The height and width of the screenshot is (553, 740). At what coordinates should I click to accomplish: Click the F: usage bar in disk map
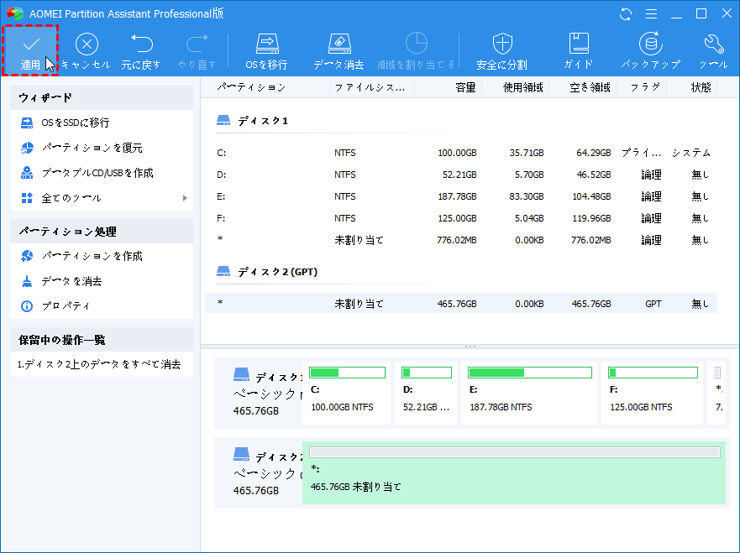click(653, 373)
